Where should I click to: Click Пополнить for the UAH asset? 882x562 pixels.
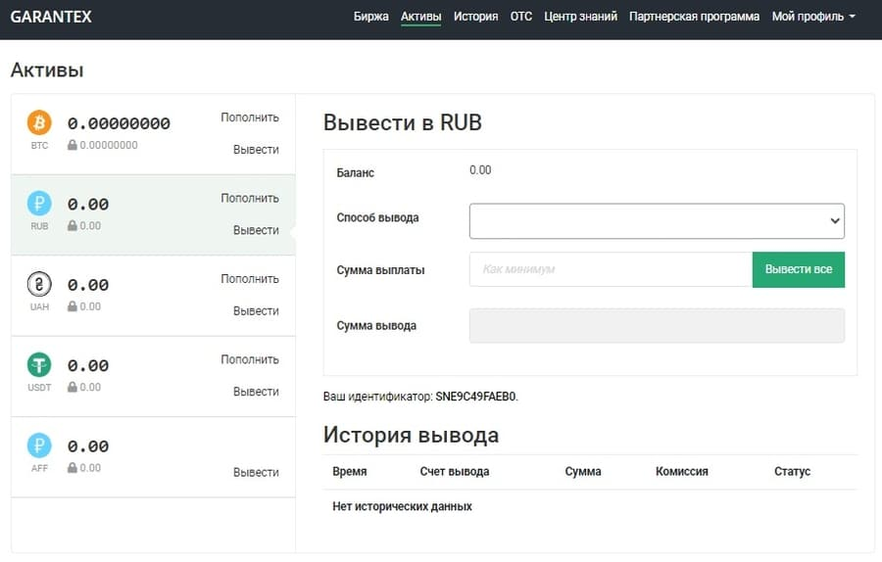pos(250,279)
